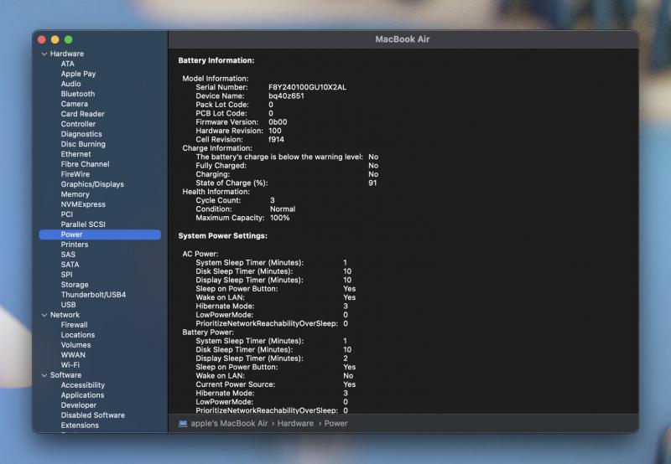Viewport: 671px width, 464px height.
Task: Click the serial number F8Y240100GU10X2AL
Action: coord(307,87)
